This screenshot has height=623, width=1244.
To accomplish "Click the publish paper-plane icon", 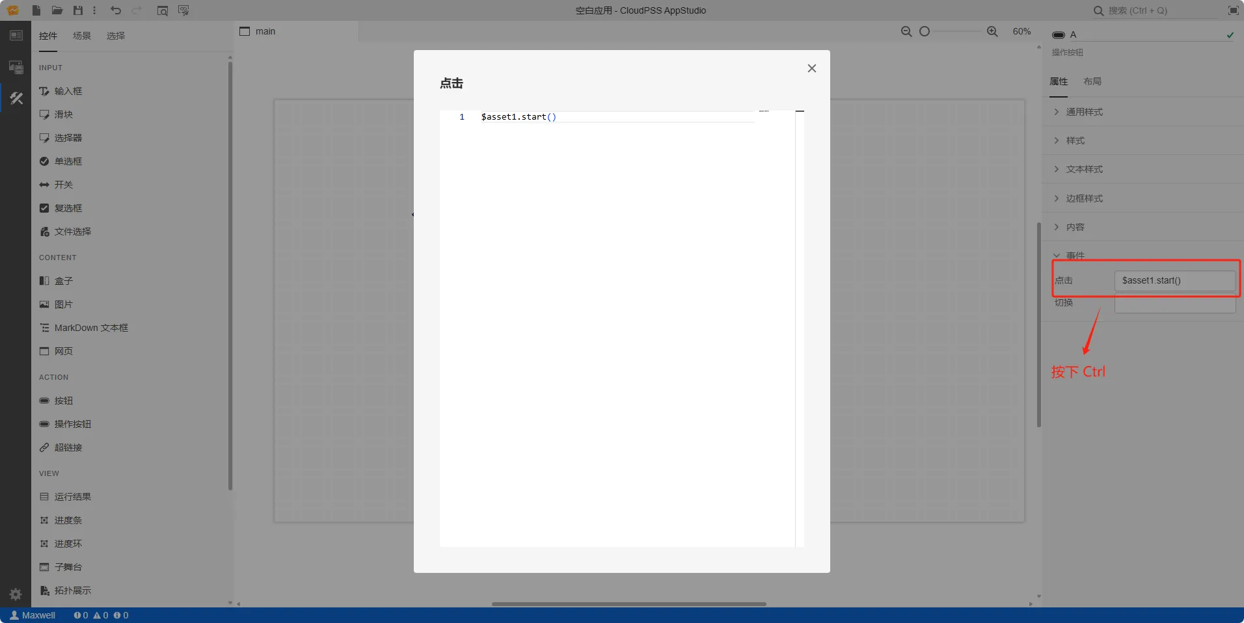I will click(183, 10).
